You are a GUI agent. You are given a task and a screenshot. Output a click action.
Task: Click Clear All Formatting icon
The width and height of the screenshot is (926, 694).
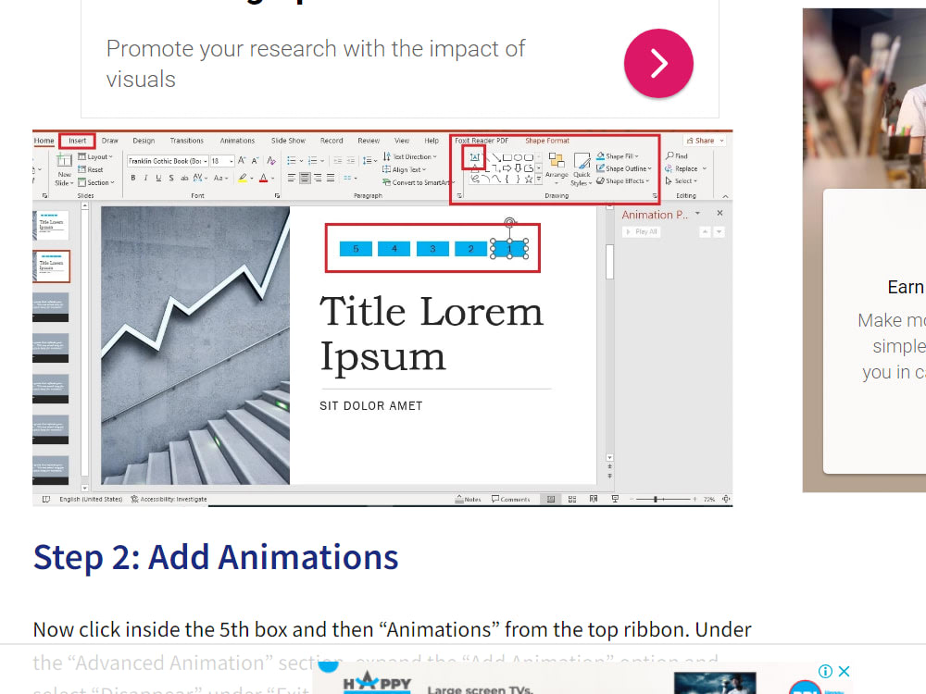(271, 160)
